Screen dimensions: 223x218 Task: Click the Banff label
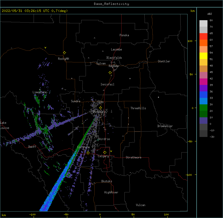click(x=32, y=147)
